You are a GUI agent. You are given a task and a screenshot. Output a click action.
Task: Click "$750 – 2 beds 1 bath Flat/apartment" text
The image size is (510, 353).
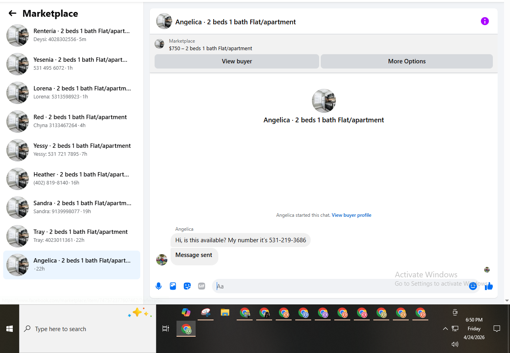point(210,48)
